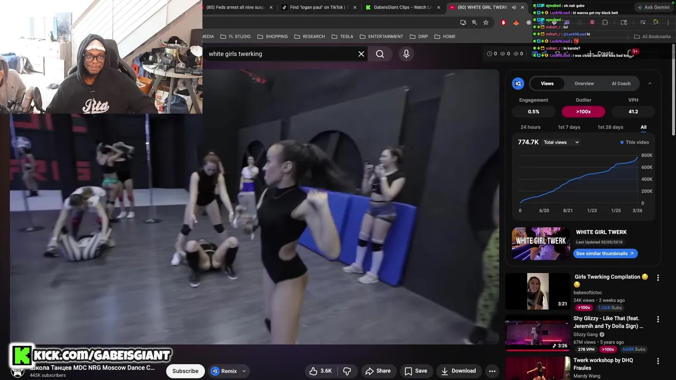Open the HOME bookmark folder
676x380 pixels.
coord(445,36)
